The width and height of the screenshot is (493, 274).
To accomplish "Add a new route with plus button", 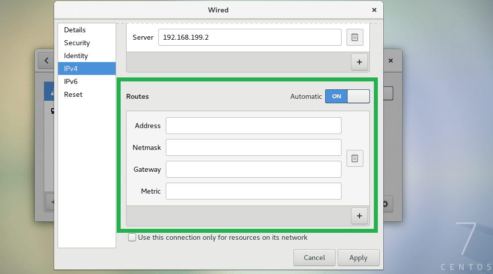I will point(359,216).
